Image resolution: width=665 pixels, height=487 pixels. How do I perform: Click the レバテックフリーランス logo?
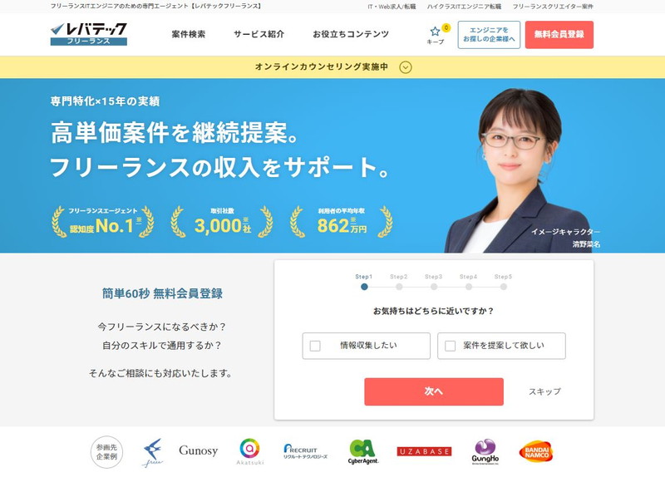click(x=89, y=34)
